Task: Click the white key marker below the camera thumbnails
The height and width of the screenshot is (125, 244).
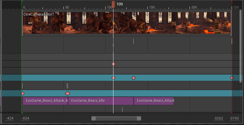Action: pyautogui.click(x=133, y=41)
